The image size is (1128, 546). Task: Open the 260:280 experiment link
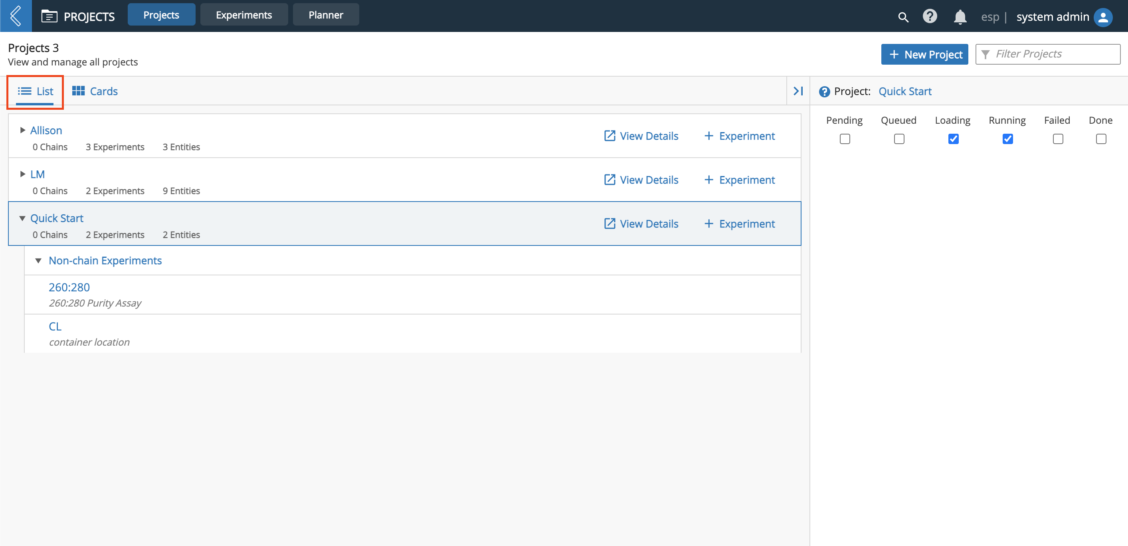pos(69,287)
